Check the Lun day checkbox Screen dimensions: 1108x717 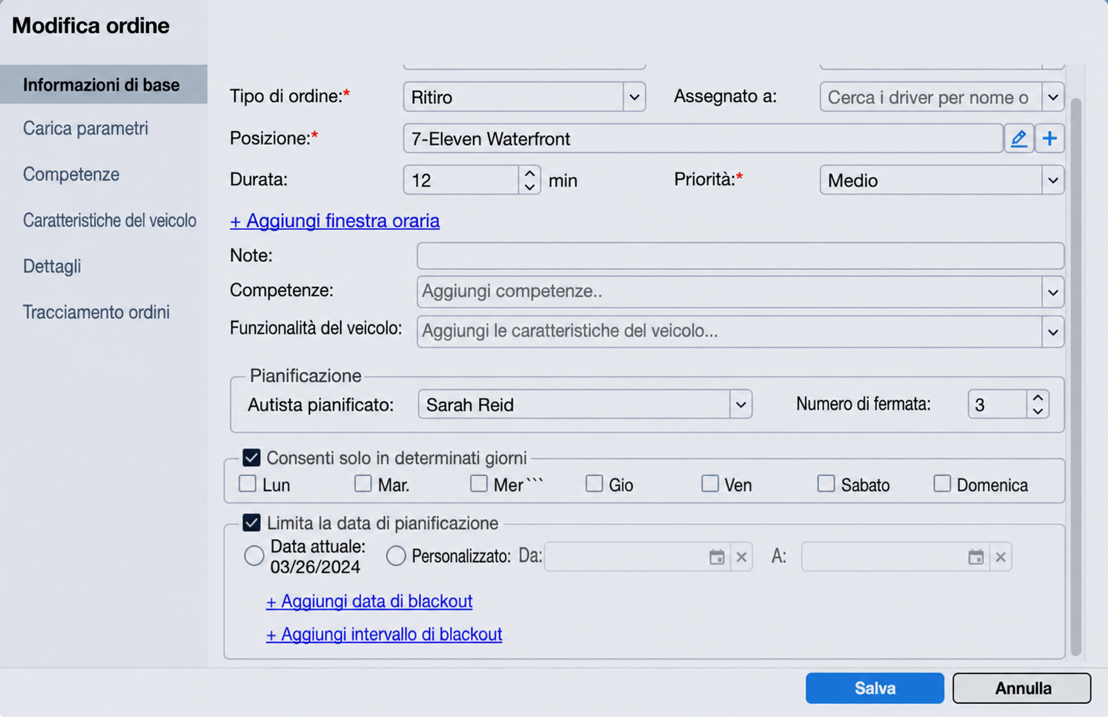[x=247, y=484]
